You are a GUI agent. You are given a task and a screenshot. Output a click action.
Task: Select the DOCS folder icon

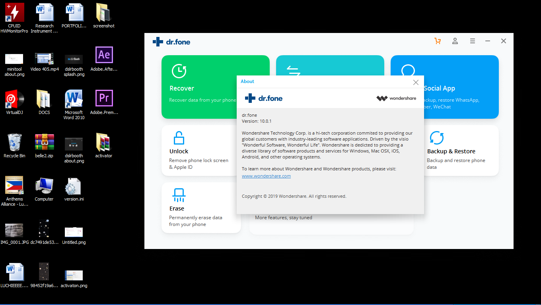[44, 102]
